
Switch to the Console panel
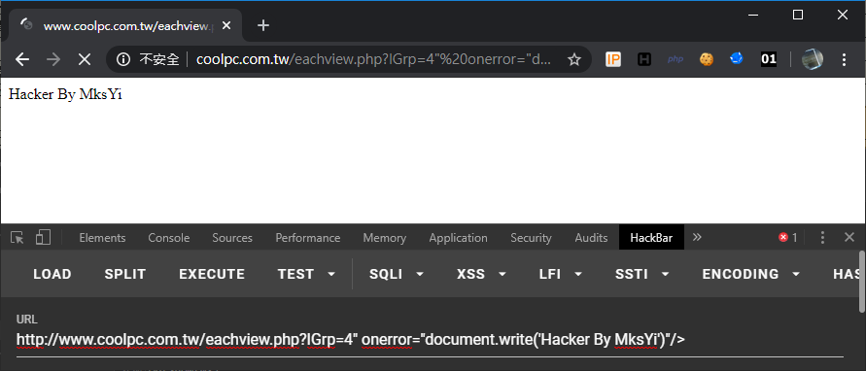pos(168,238)
